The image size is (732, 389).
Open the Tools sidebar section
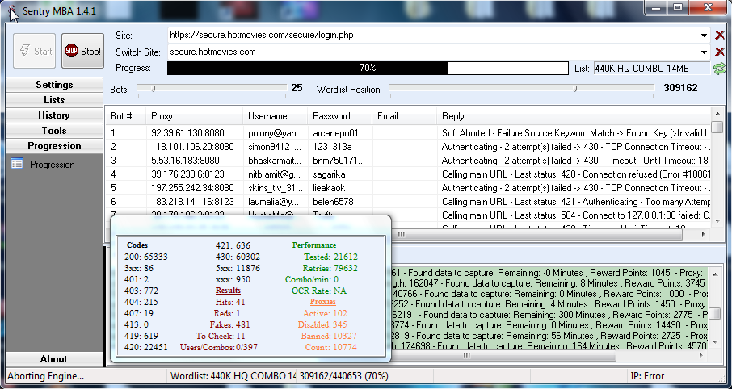click(54, 131)
